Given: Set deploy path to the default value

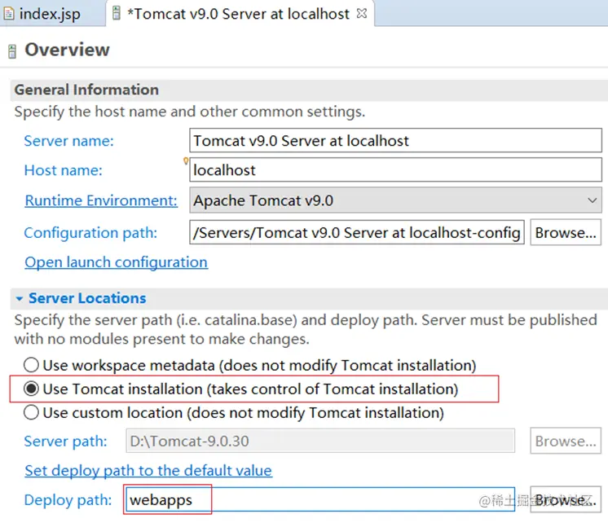Looking at the screenshot, I should 148,470.
